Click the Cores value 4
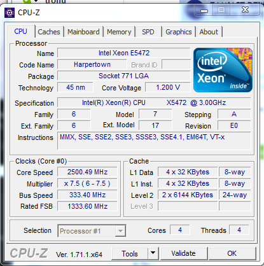The image size is (264, 266). tap(180, 230)
